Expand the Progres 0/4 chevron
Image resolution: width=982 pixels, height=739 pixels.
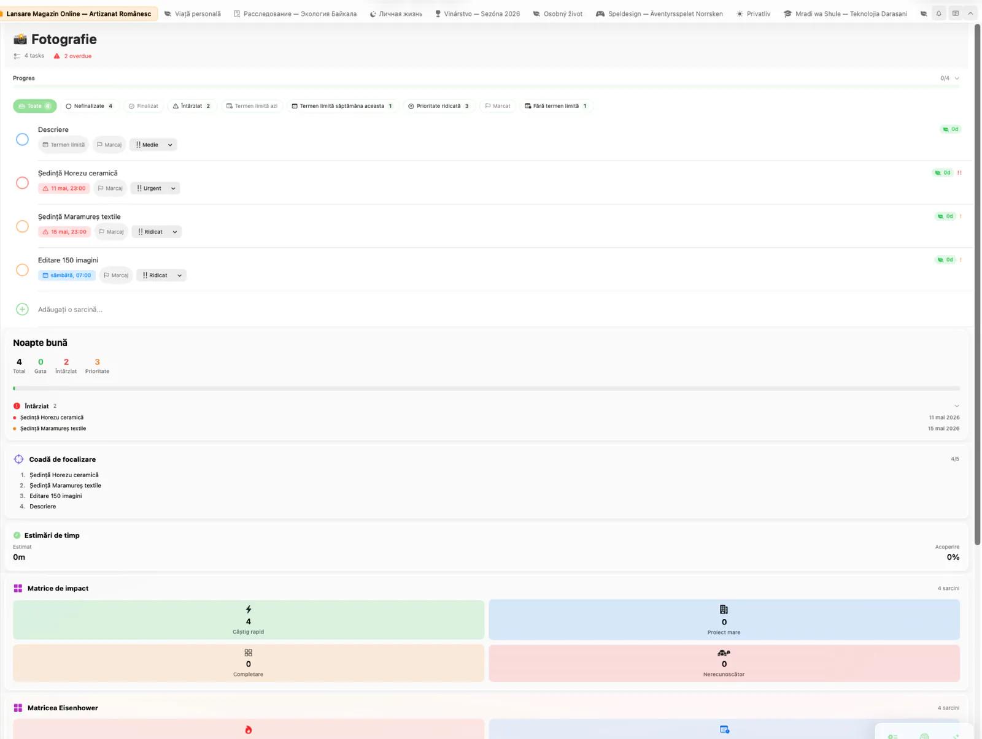point(957,78)
